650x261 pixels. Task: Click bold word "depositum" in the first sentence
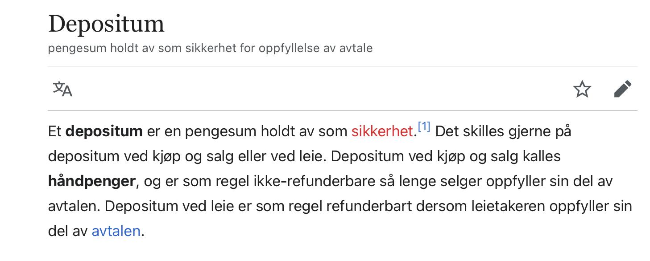(104, 132)
